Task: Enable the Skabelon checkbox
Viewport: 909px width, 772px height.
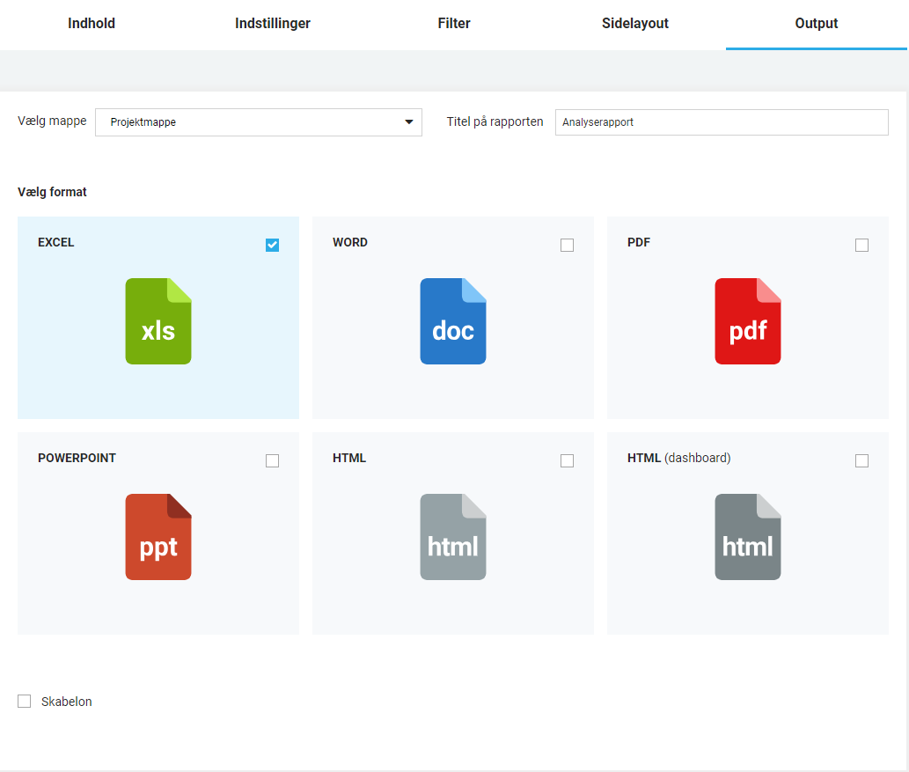Action: [25, 702]
